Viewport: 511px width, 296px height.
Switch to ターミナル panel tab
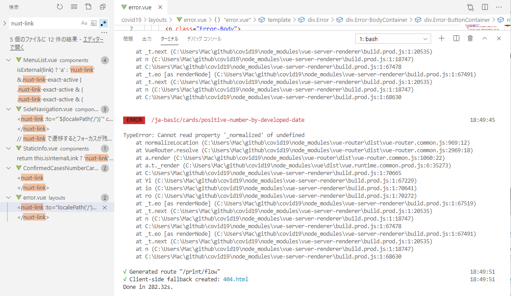click(169, 39)
